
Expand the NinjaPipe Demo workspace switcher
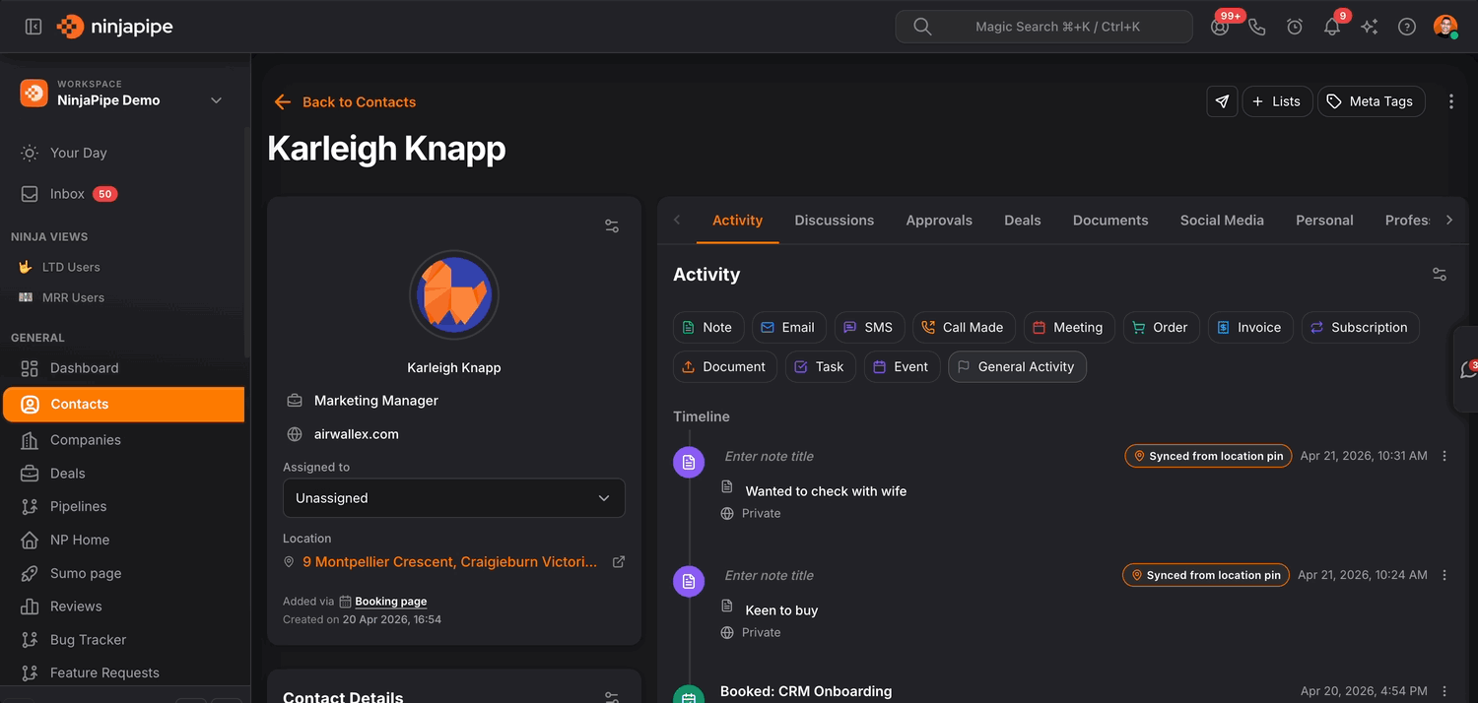coord(216,100)
